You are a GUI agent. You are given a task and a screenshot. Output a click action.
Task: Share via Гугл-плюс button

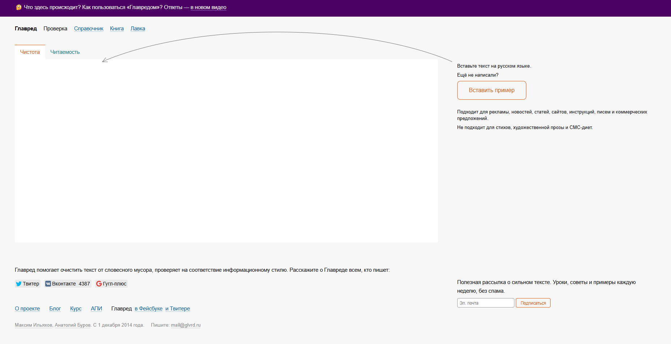coord(111,284)
